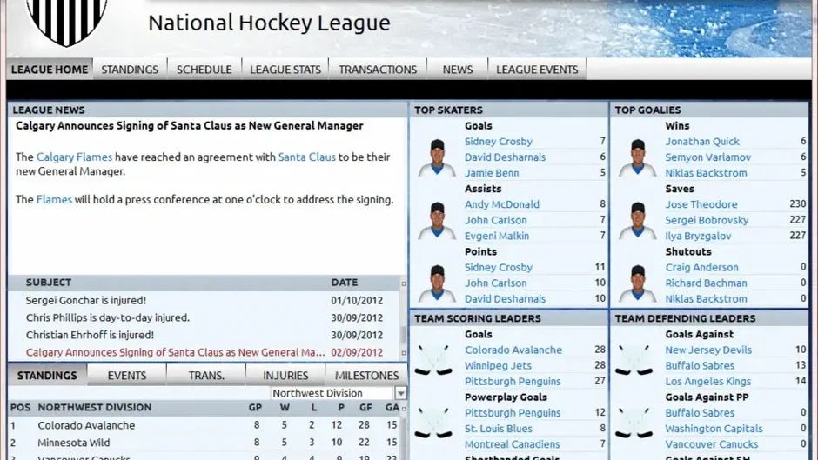Click Minnesota Wild standings row

[x=204, y=443]
